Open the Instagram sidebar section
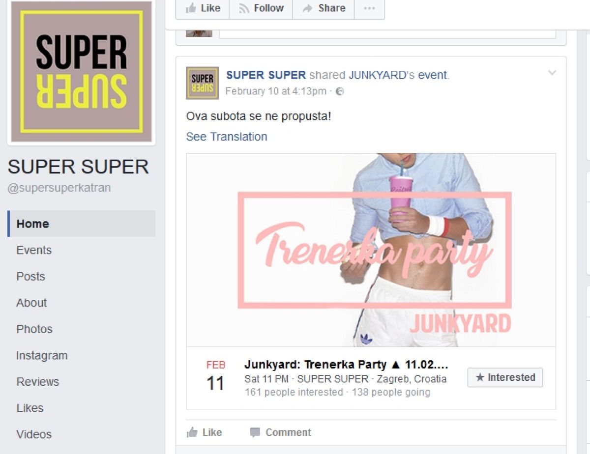 [x=42, y=355]
